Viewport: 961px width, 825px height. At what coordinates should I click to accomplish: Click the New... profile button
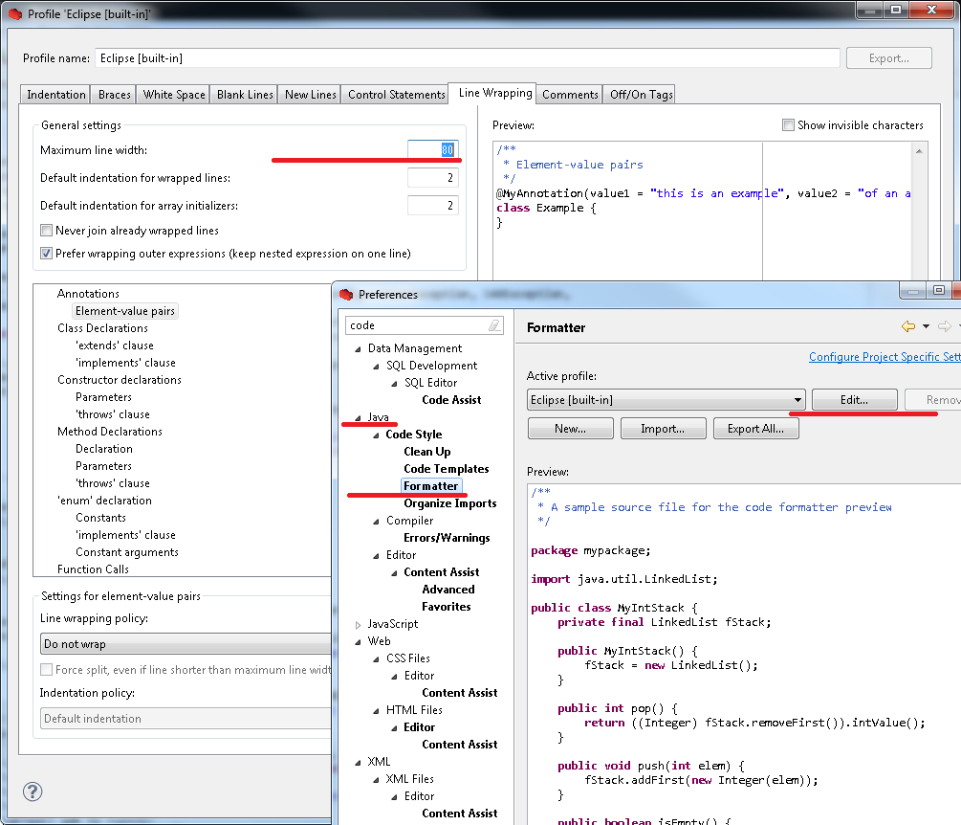570,429
